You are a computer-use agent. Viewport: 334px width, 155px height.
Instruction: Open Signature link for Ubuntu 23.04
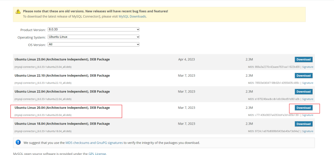308,67
